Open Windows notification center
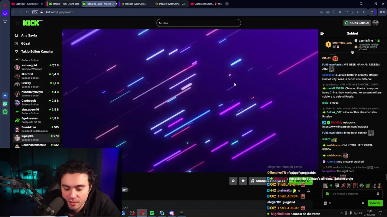 (381, 213)
